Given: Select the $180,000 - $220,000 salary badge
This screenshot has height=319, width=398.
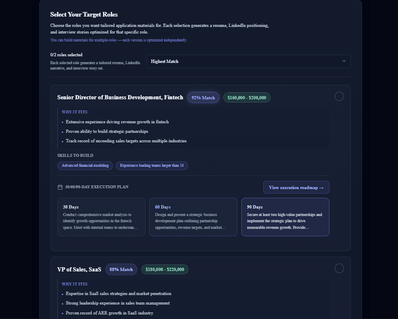Looking at the screenshot, I should [x=164, y=269].
